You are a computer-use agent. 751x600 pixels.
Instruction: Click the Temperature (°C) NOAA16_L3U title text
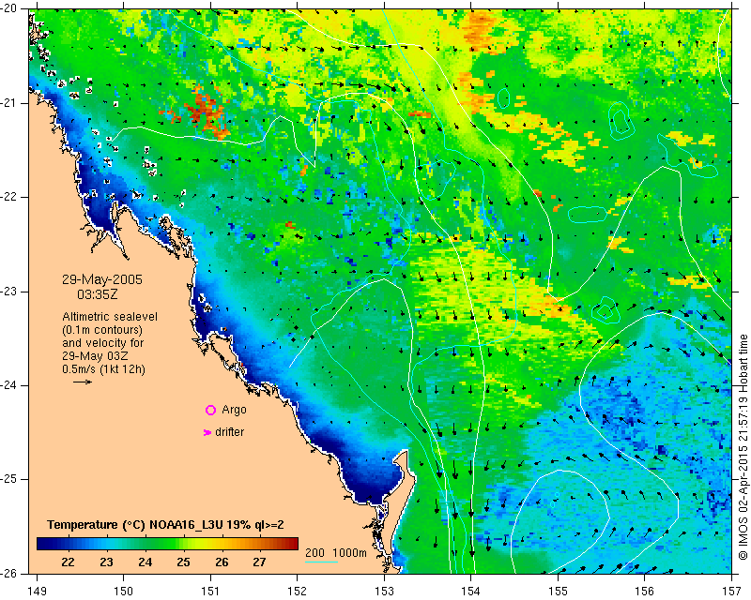[x=165, y=525]
